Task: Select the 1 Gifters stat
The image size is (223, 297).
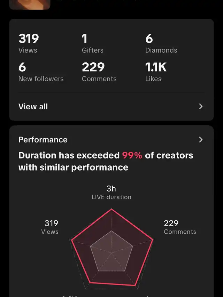Action: coord(93,44)
